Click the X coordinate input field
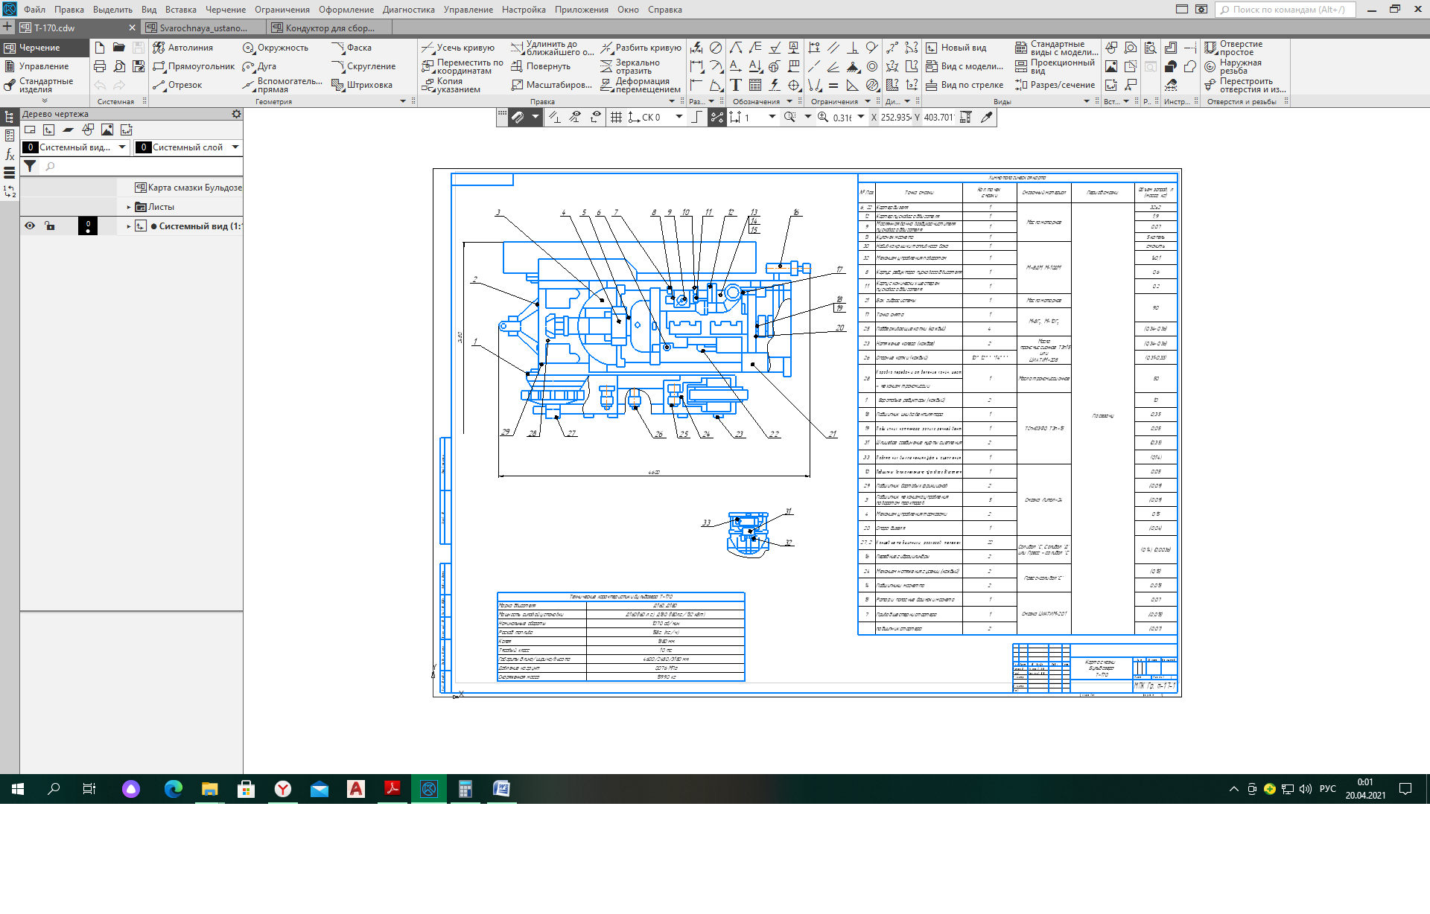1430x914 pixels. coord(896,117)
